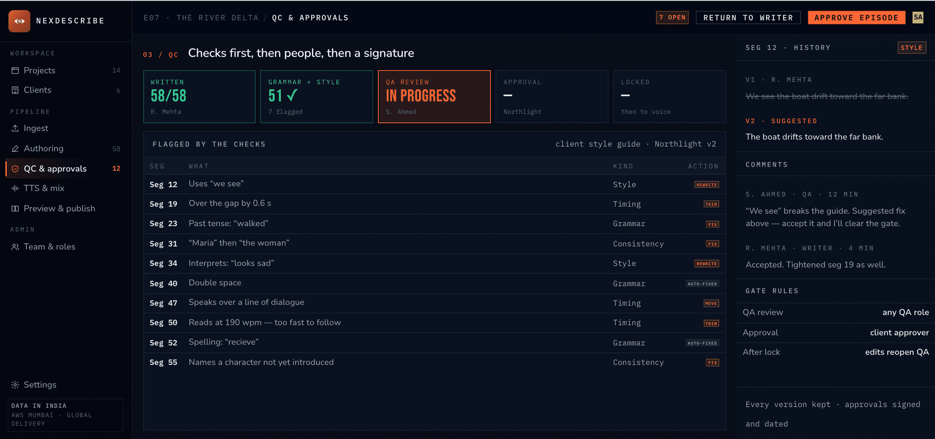Viewport: 935px width, 439px height.
Task: Open the SA user avatar
Action: pos(918,18)
